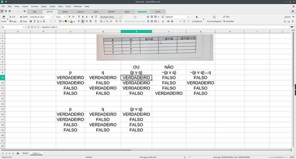The height and width of the screenshot is (159, 296).
Task: Click the formula input line
Action: [x=164, y=27]
